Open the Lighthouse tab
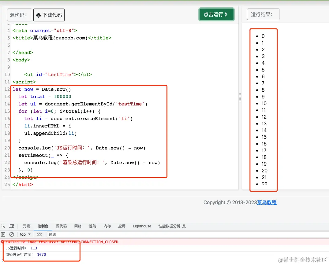The height and width of the screenshot is (265, 329). pos(142,226)
